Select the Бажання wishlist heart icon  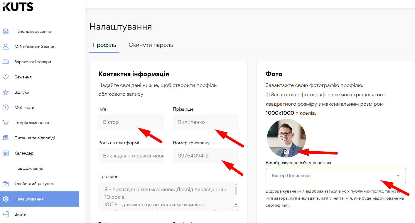6,77
